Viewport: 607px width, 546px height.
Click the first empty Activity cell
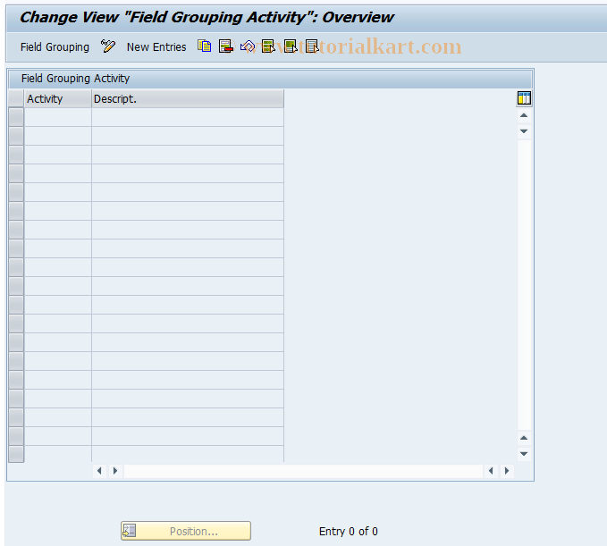(58, 117)
